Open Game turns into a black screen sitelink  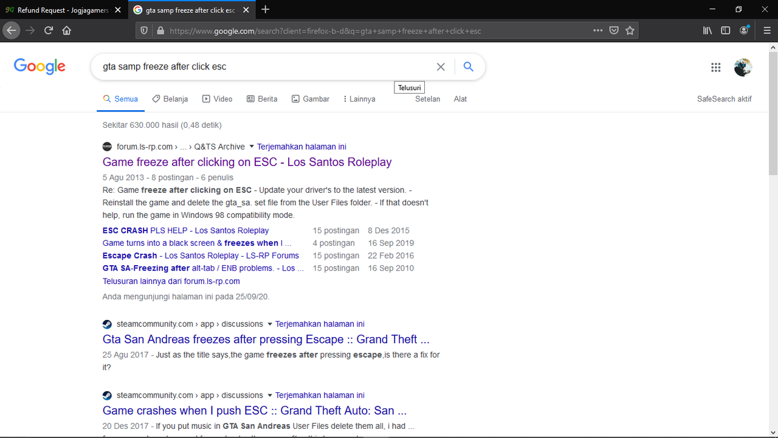[x=197, y=243]
